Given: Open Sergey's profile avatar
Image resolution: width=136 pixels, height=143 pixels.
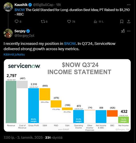Looking at the screenshot, I should (x=8, y=33).
